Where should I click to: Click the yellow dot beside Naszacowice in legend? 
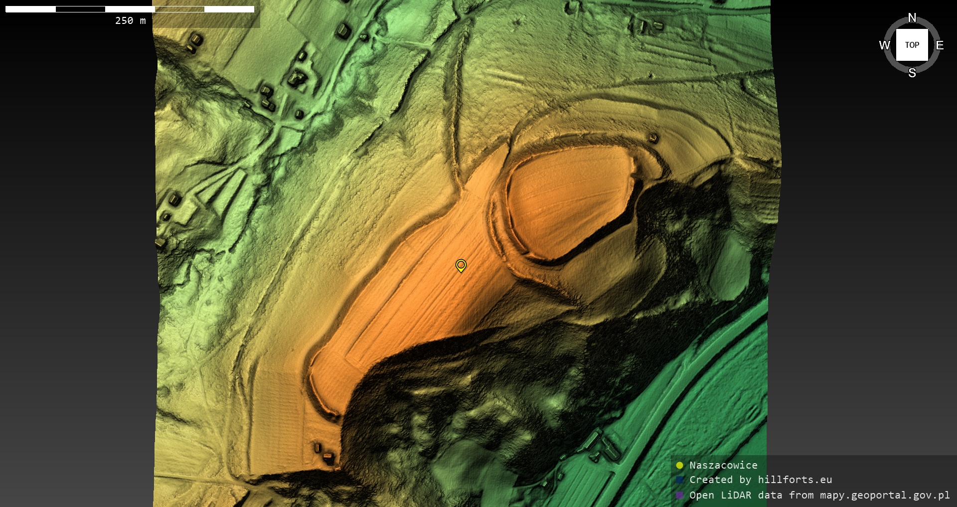click(x=679, y=465)
